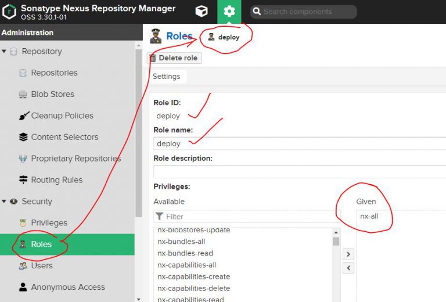Select nx-capabilities-delete privilege
446x302 pixels.
coord(194,288)
